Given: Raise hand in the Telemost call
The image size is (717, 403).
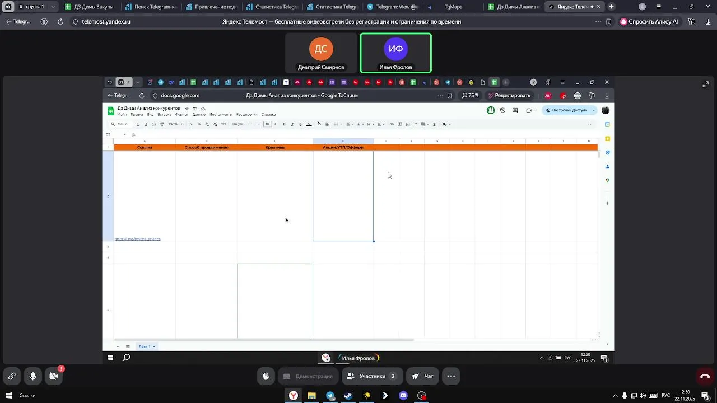Looking at the screenshot, I should coord(266,376).
